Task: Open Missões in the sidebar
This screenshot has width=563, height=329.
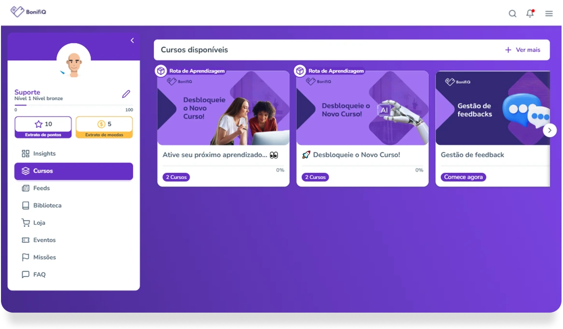Action: [73, 257]
